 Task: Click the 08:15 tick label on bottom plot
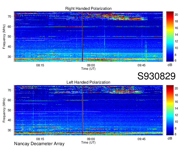[x=40, y=139]
